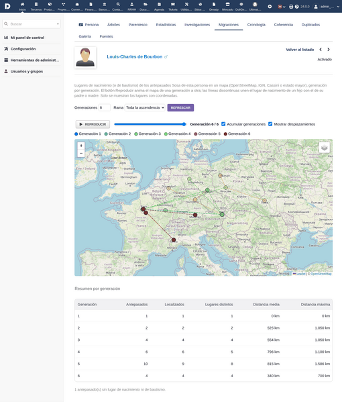
Task: Open Herramientas de administración in sidebar
Action: pyautogui.click(x=35, y=60)
